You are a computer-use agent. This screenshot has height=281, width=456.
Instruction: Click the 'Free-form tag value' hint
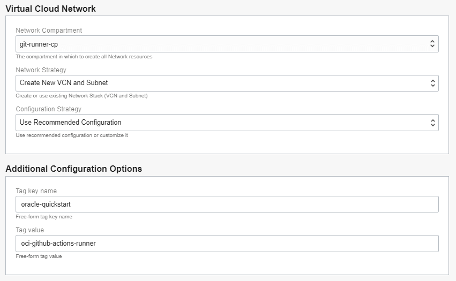pos(39,256)
